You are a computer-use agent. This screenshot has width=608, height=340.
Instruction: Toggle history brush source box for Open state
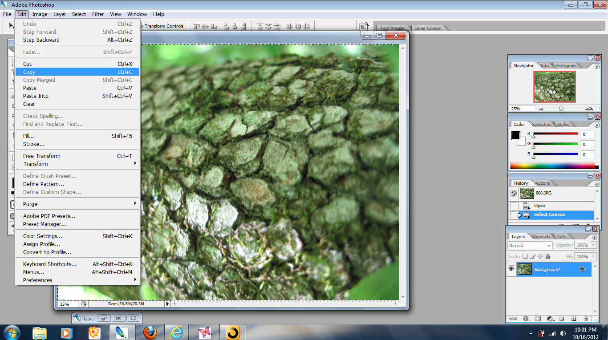click(514, 206)
